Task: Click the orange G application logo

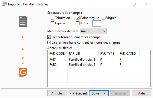Action: tap(23, 72)
